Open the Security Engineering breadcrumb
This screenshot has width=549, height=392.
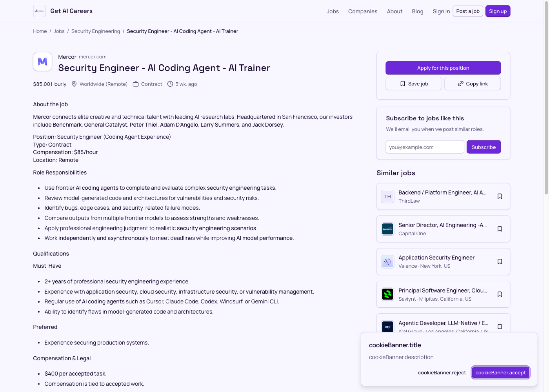[96, 31]
